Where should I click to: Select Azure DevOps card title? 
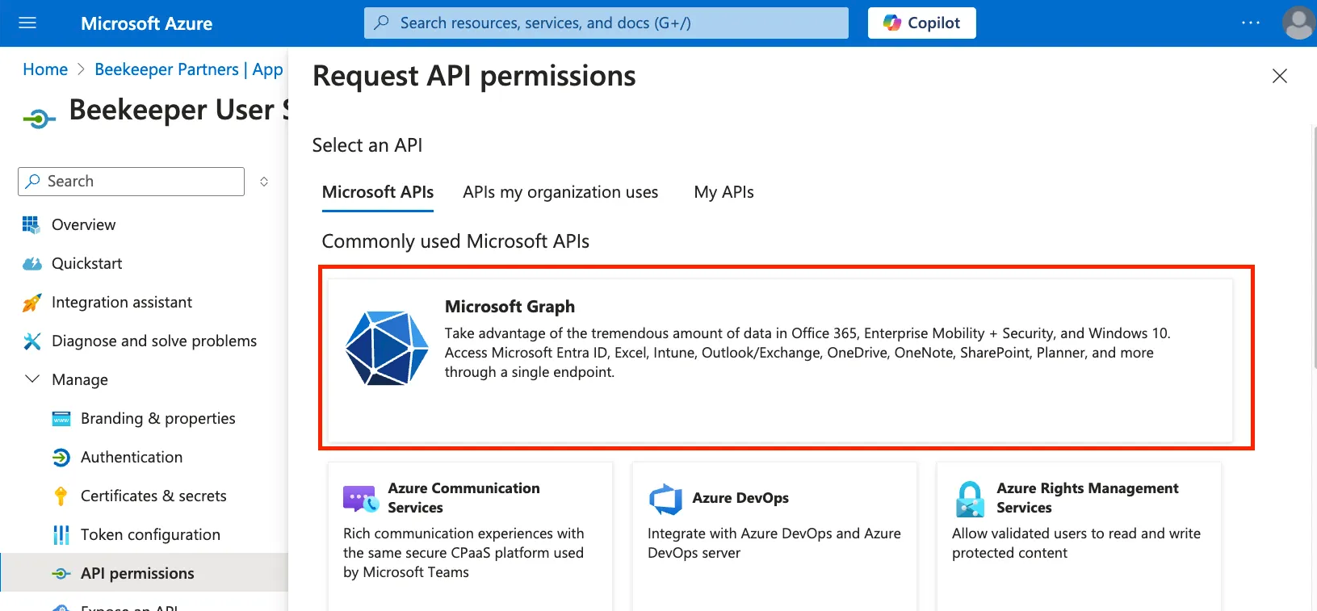[740, 498]
